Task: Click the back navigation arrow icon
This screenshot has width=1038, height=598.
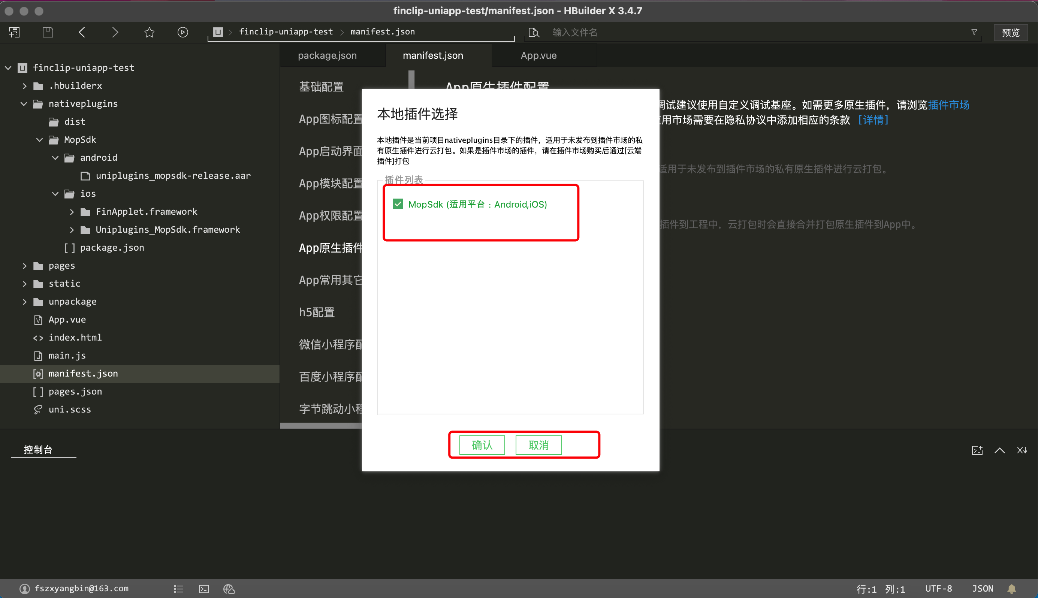Action: tap(82, 32)
